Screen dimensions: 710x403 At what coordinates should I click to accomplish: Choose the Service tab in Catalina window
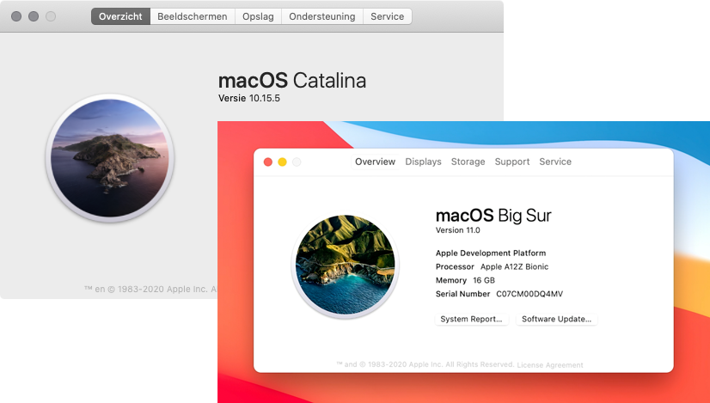point(387,16)
